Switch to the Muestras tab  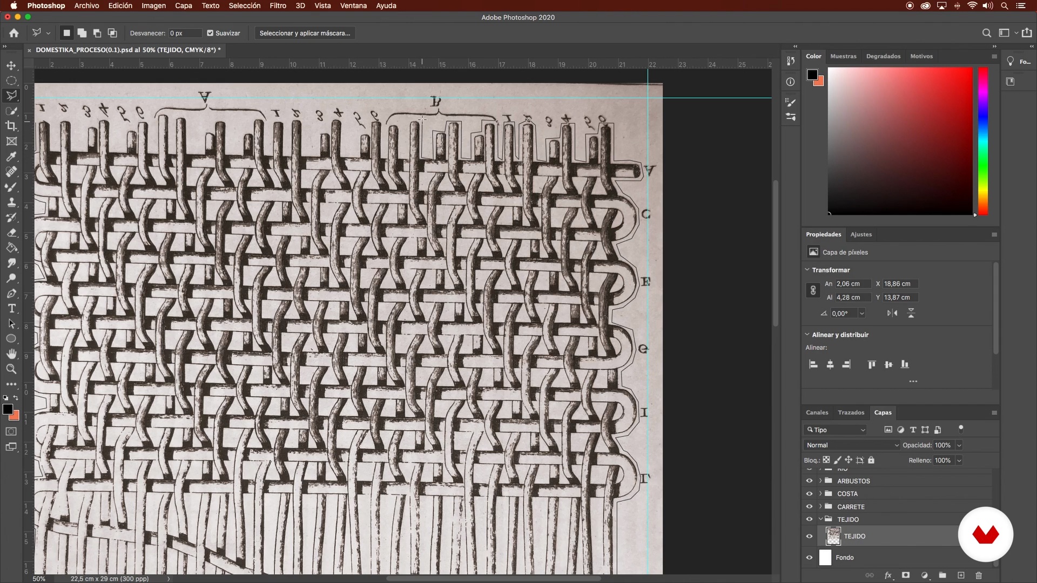coord(843,56)
